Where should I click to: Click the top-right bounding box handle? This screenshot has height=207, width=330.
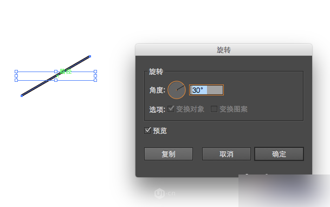[x=95, y=72]
